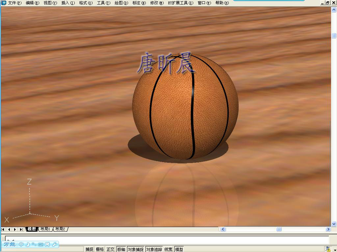Open the 帮助(H) menu
337x252 pixels.
(222, 3)
